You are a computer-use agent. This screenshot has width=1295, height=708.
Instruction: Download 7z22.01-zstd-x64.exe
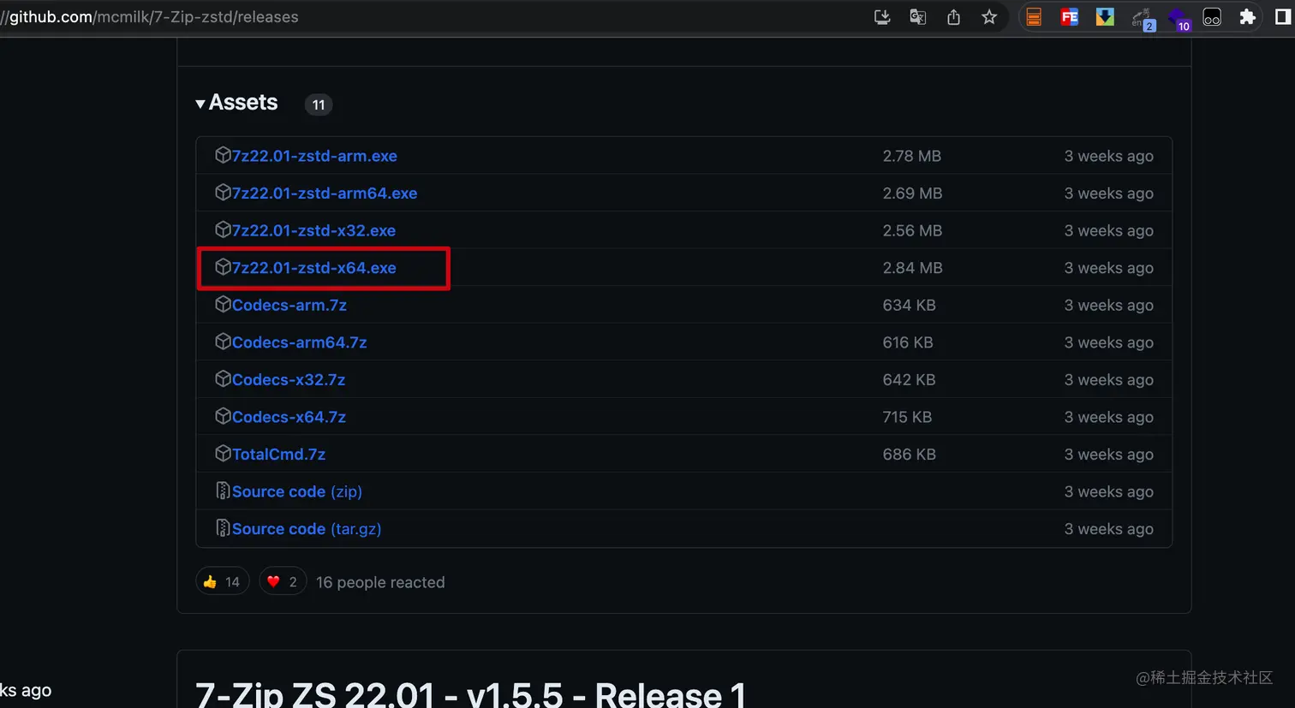pos(314,268)
